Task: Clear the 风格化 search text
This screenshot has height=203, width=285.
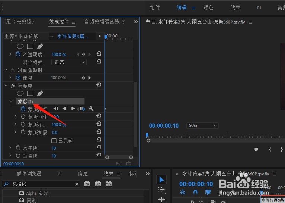Action: tap(77, 184)
